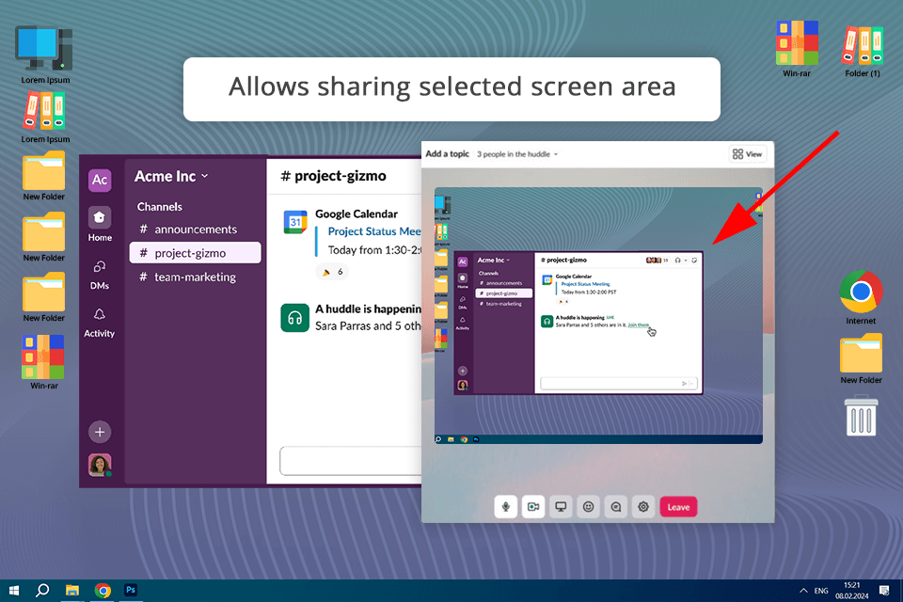Mute the huddle microphone
Screen dimensions: 903x602
[505, 507]
